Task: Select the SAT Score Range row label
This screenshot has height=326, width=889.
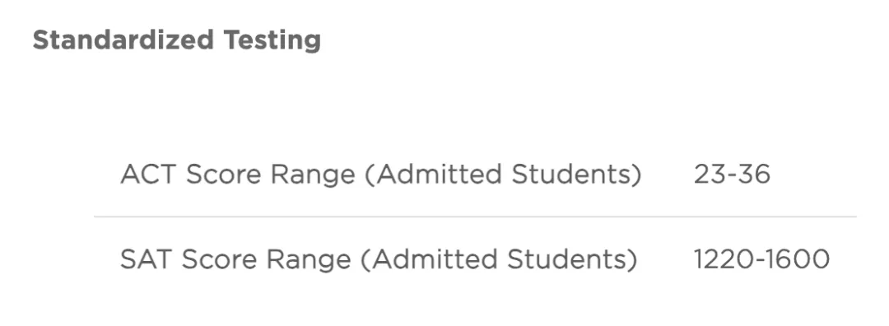Action: (x=378, y=259)
